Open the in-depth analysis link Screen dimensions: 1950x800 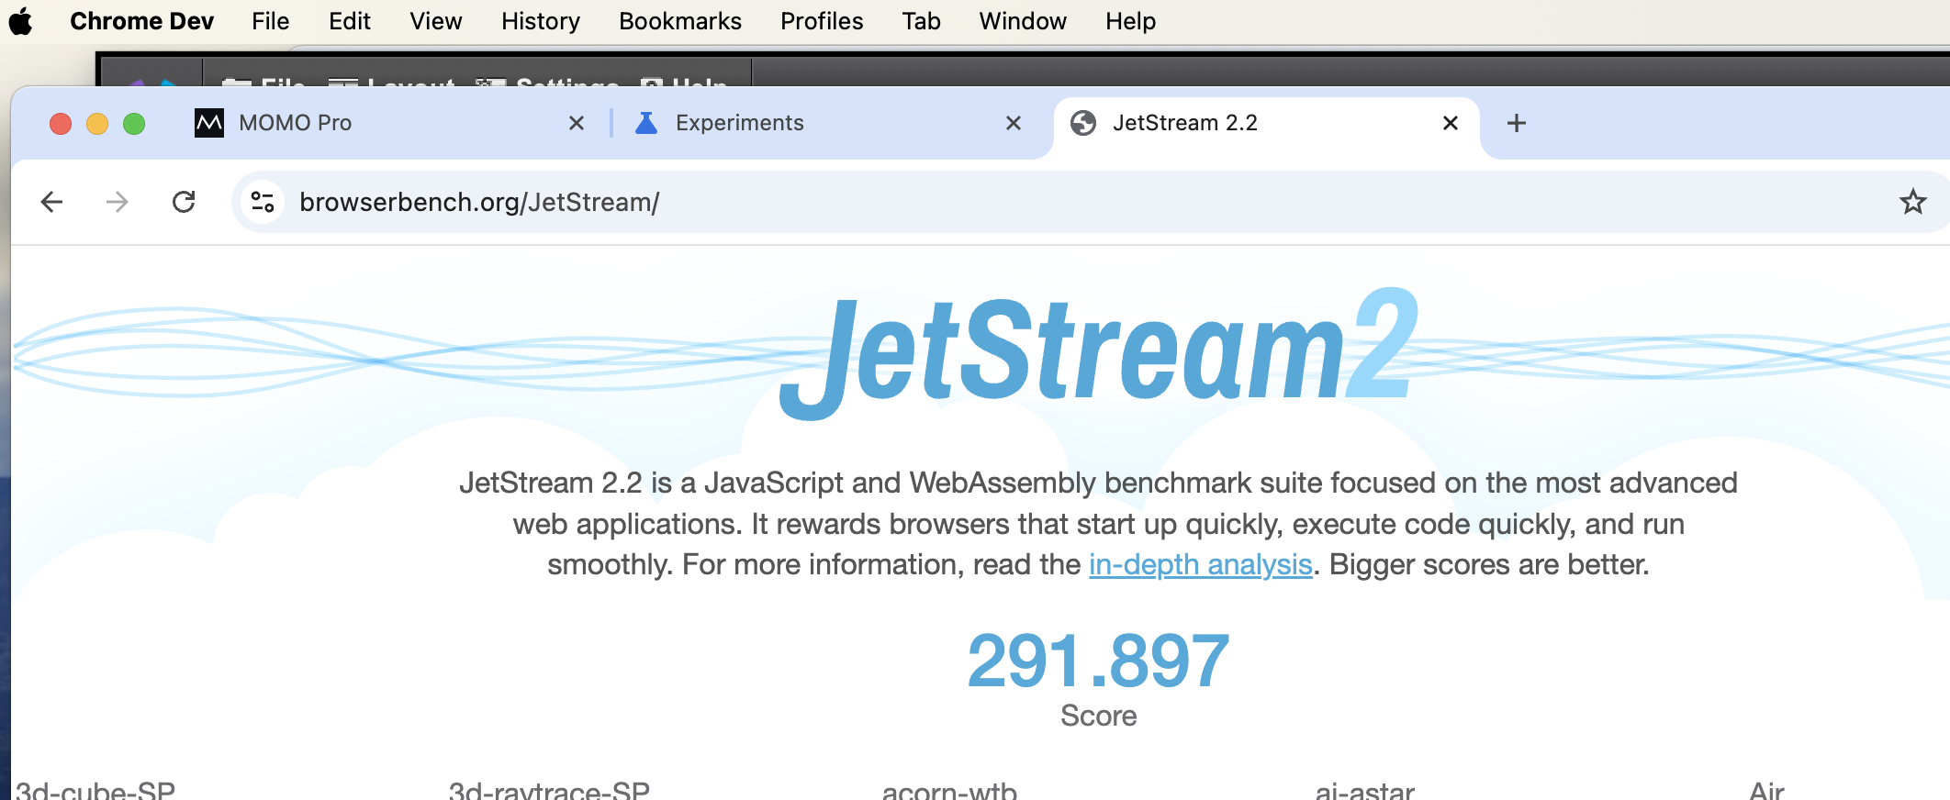pos(1200,564)
